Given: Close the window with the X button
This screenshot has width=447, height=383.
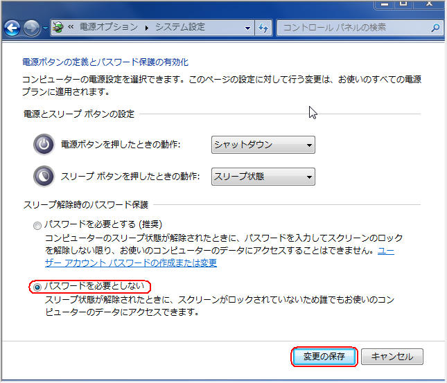Looking at the screenshot, I should (429, 4).
